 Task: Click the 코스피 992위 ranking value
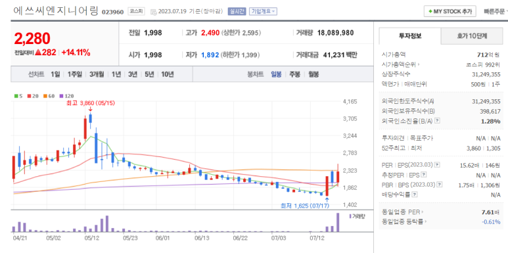483,64
